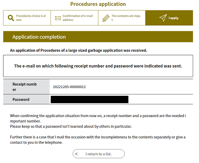Click the receipt number 20221205-00000012
The width and height of the screenshot is (199, 163).
(69, 87)
